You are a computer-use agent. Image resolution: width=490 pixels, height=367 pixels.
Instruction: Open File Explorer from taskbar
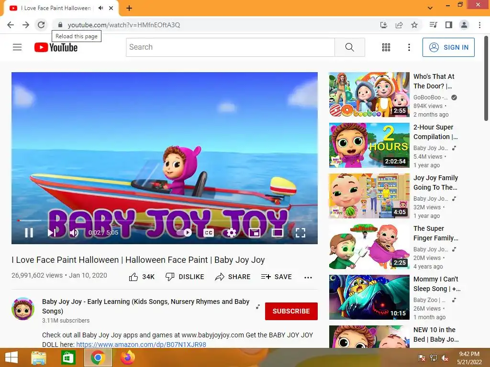(39, 357)
